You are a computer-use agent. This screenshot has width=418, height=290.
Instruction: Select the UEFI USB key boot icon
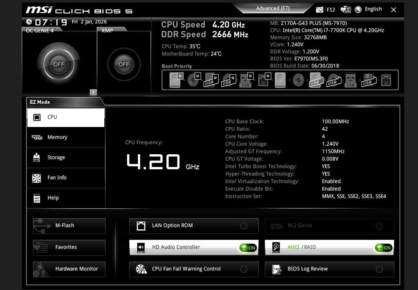(x=246, y=80)
